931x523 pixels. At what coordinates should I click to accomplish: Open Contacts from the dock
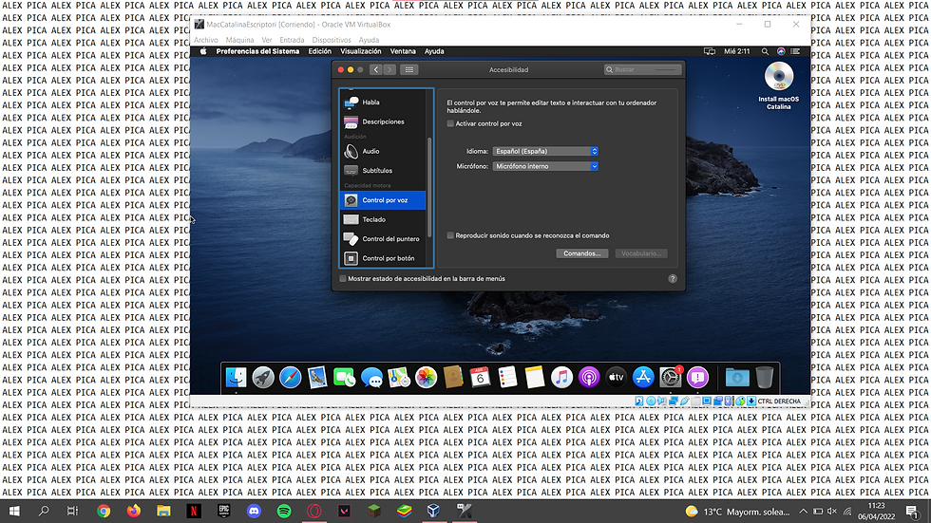click(x=453, y=377)
